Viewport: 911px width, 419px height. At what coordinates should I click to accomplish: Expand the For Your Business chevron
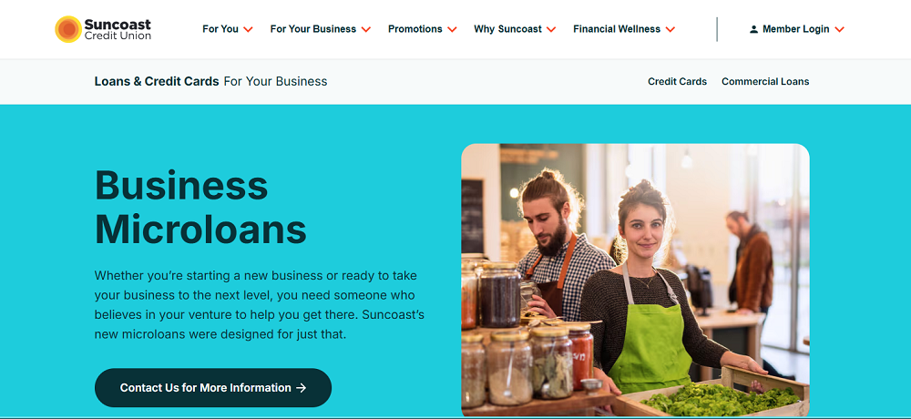(x=365, y=29)
